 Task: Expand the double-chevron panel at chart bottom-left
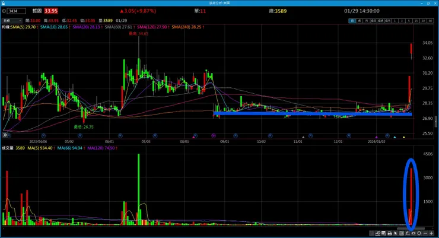pyautogui.click(x=5, y=135)
